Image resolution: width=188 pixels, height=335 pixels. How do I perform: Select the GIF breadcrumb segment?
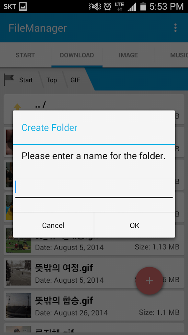(x=75, y=80)
